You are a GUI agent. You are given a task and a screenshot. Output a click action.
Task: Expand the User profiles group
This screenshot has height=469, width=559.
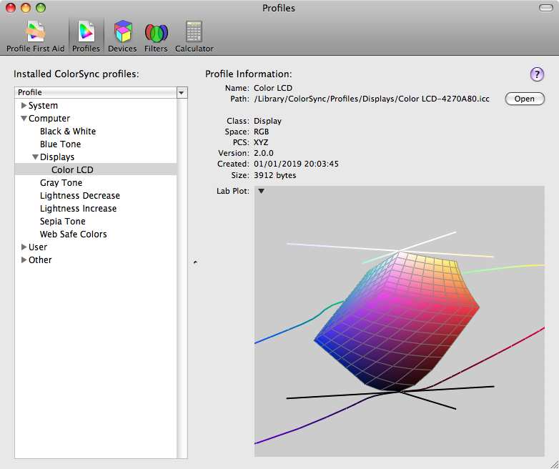pyautogui.click(x=24, y=247)
